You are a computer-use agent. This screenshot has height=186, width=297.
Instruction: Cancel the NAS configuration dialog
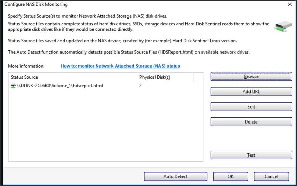(x=271, y=176)
